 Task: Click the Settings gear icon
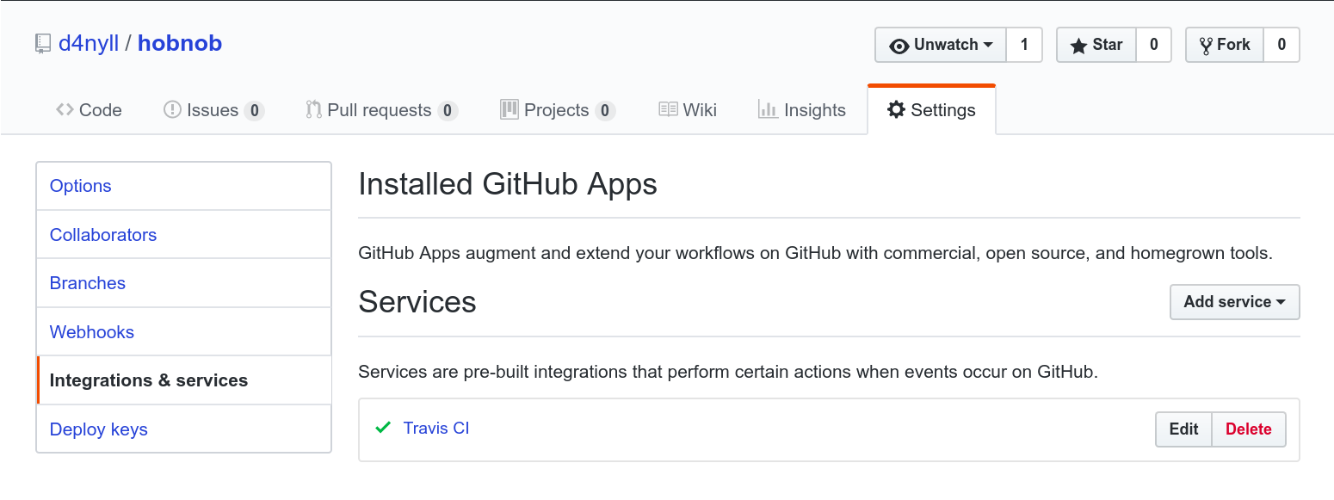(896, 109)
